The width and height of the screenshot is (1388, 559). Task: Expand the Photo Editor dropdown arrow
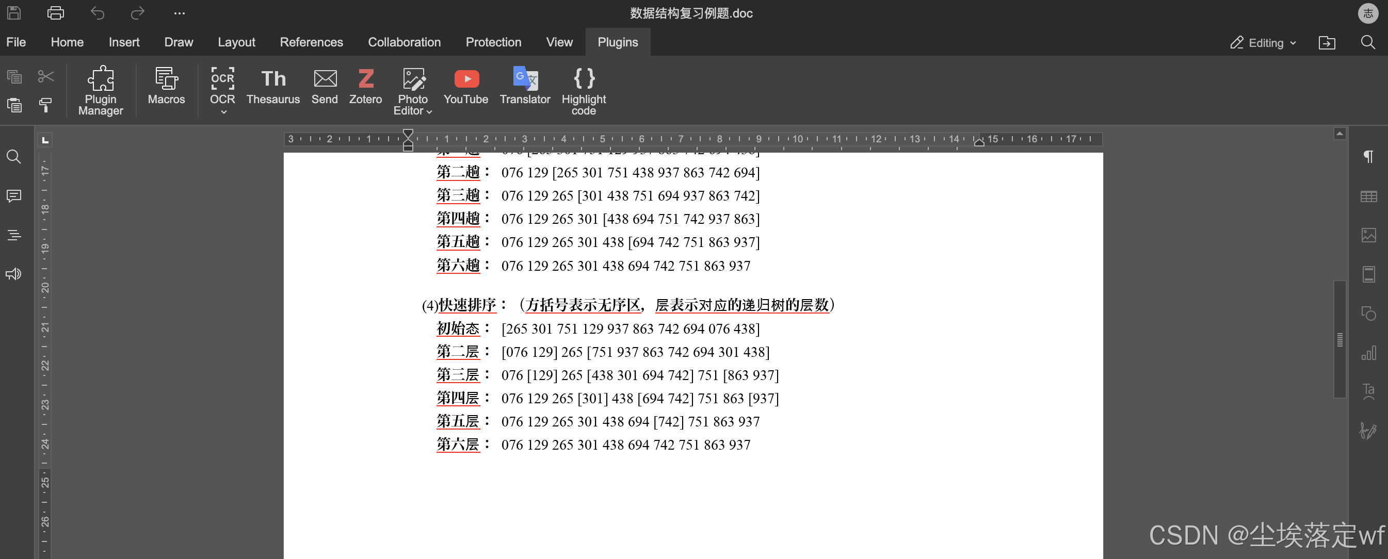429,111
